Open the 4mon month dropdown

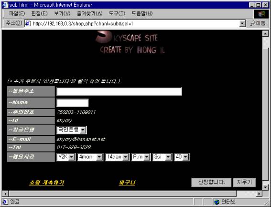(x=99, y=157)
